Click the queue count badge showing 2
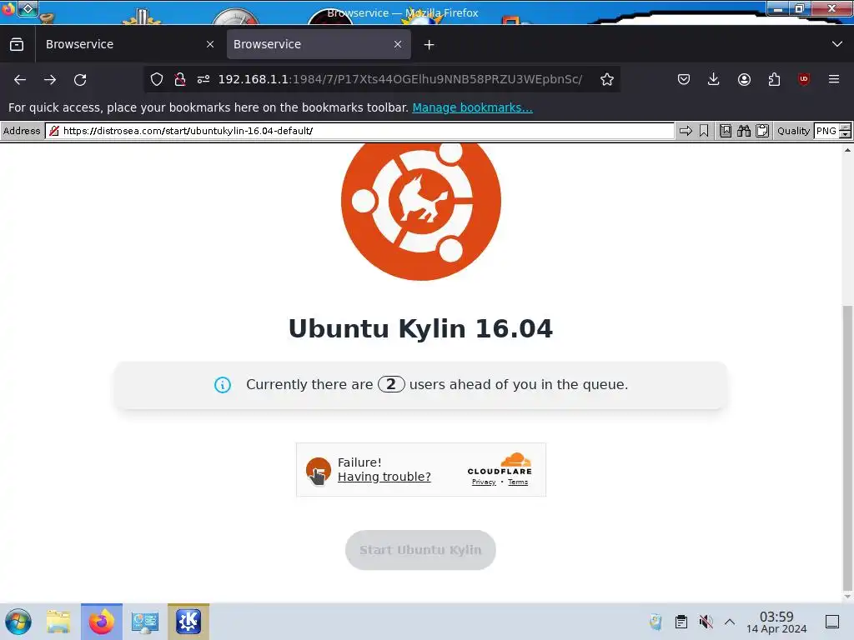This screenshot has width=854, height=640. pos(391,384)
